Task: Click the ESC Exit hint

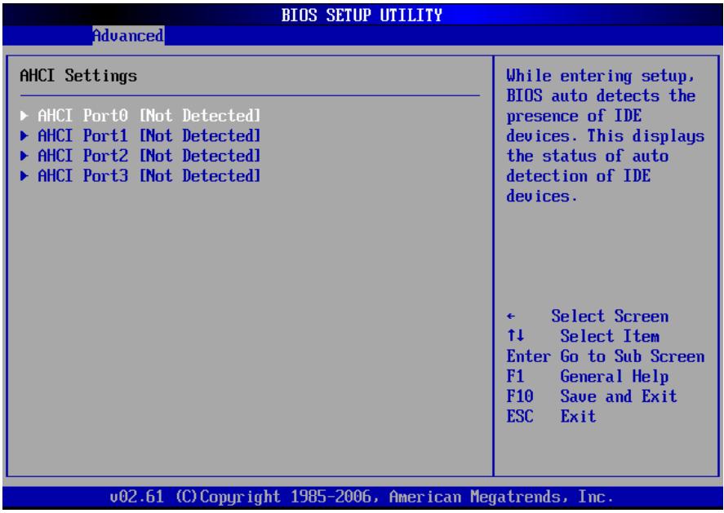Action: coord(551,417)
